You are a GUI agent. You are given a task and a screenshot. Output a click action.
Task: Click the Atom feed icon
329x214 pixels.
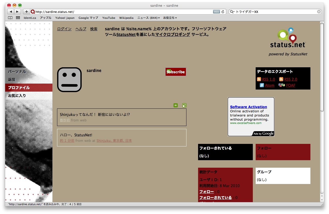[x=262, y=85]
